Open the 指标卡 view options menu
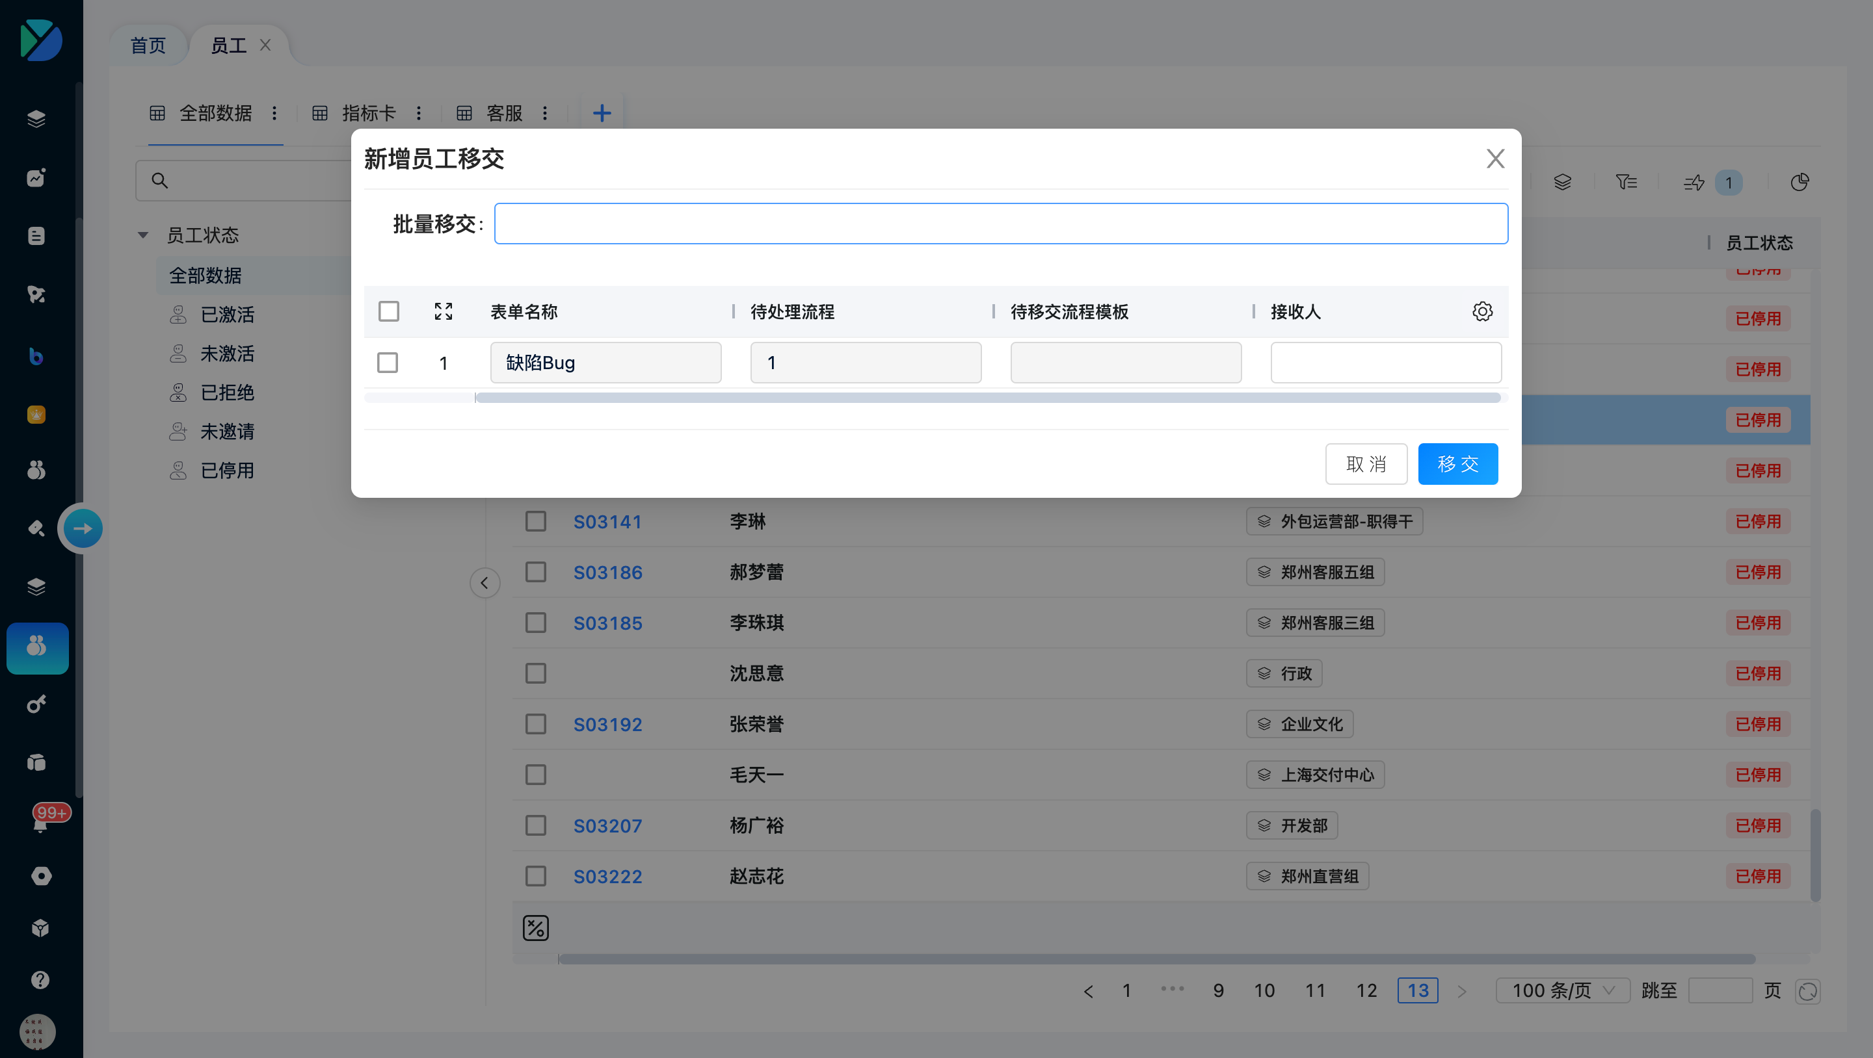 [419, 113]
